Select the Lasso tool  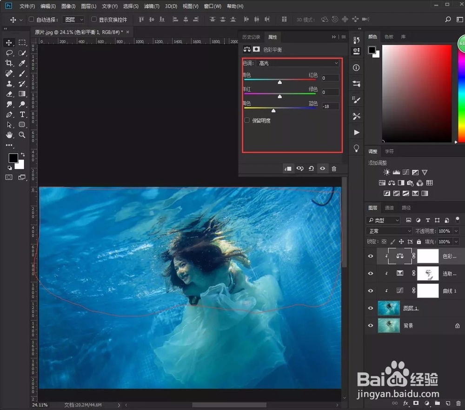pos(9,53)
